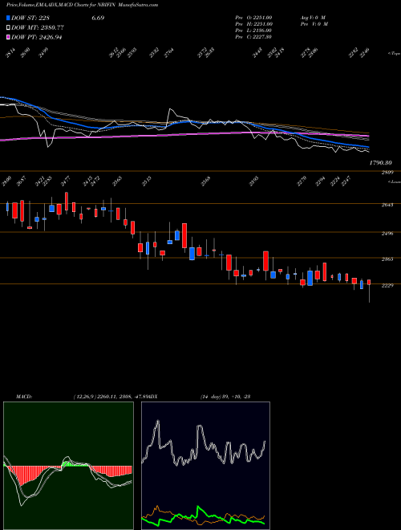This screenshot has width=401, height=530.
Task: Click the blue DOW ST legend swatch
Action: (9, 18)
